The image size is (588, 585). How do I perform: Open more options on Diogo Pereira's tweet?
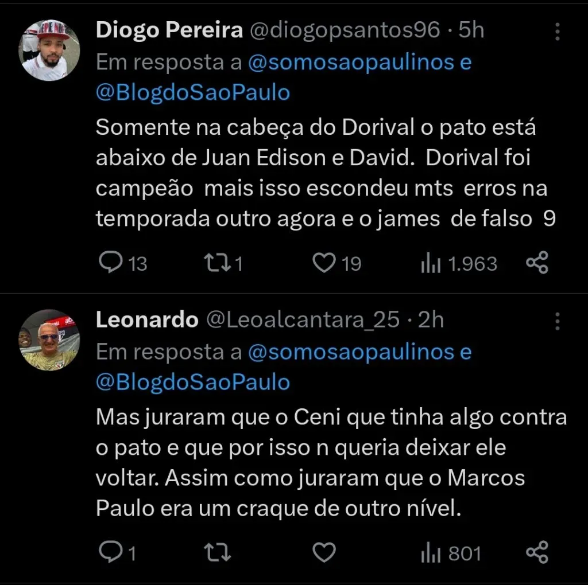[557, 32]
